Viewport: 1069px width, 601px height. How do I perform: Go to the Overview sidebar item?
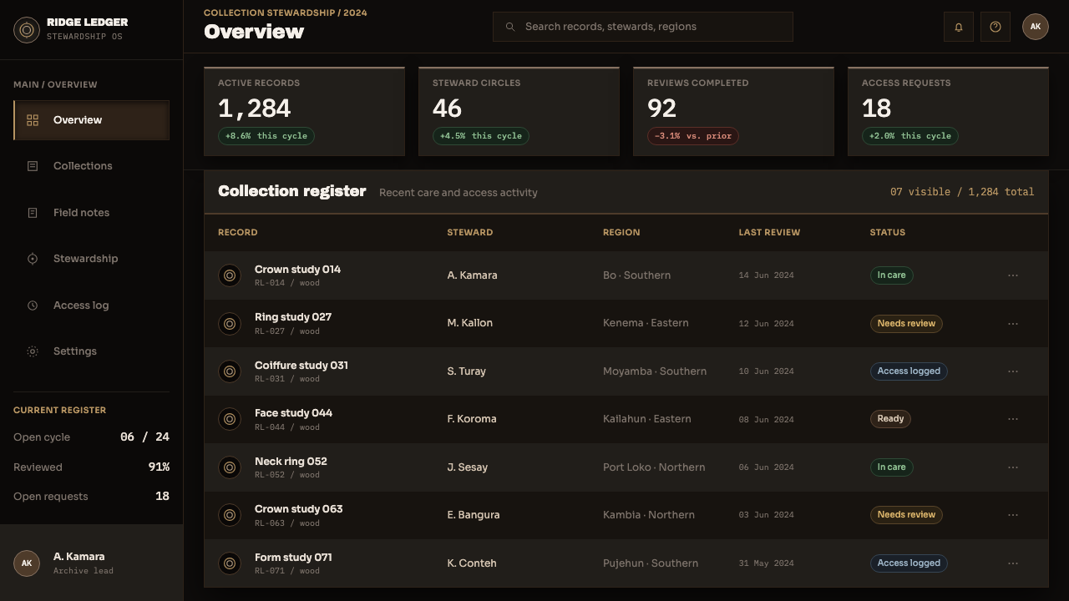[x=92, y=120]
